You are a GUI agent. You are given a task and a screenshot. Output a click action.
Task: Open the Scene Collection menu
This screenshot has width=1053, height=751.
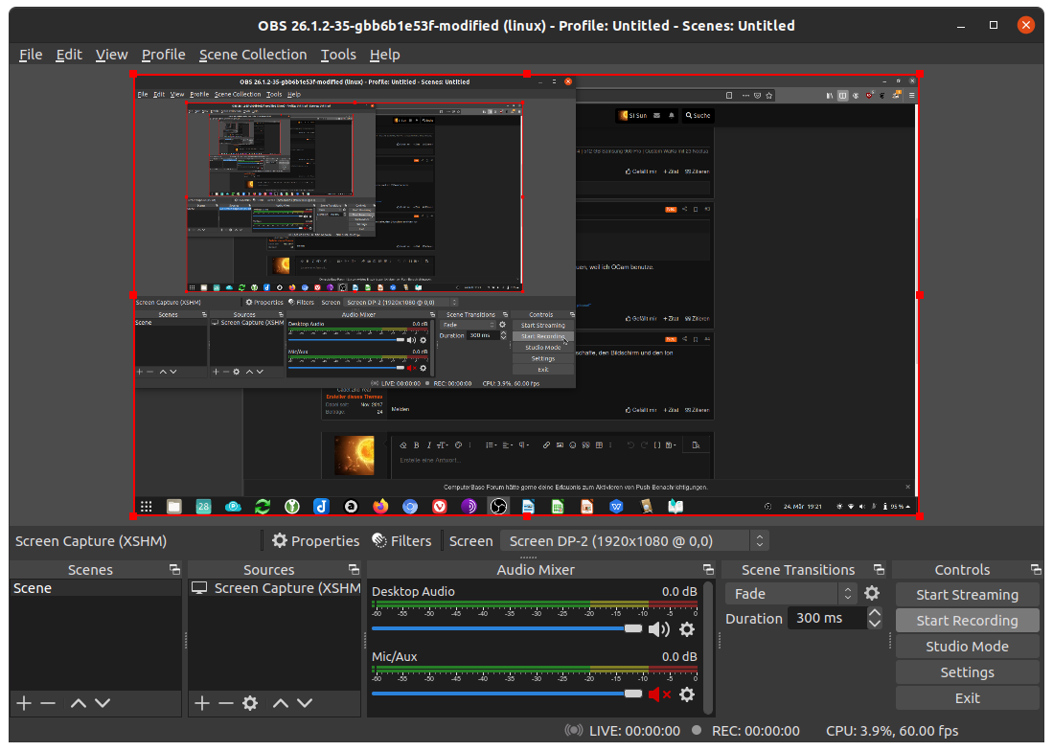click(252, 55)
